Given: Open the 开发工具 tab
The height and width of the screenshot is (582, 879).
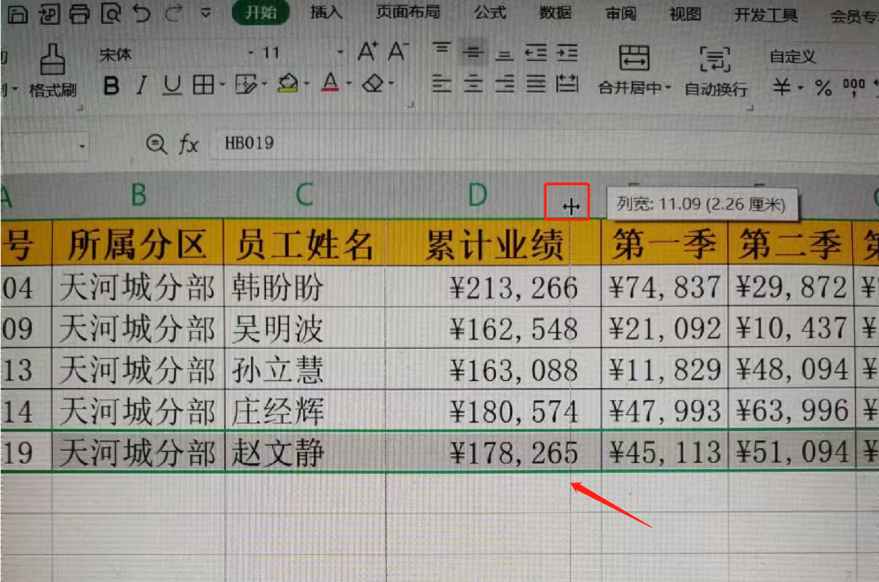Looking at the screenshot, I should (766, 15).
